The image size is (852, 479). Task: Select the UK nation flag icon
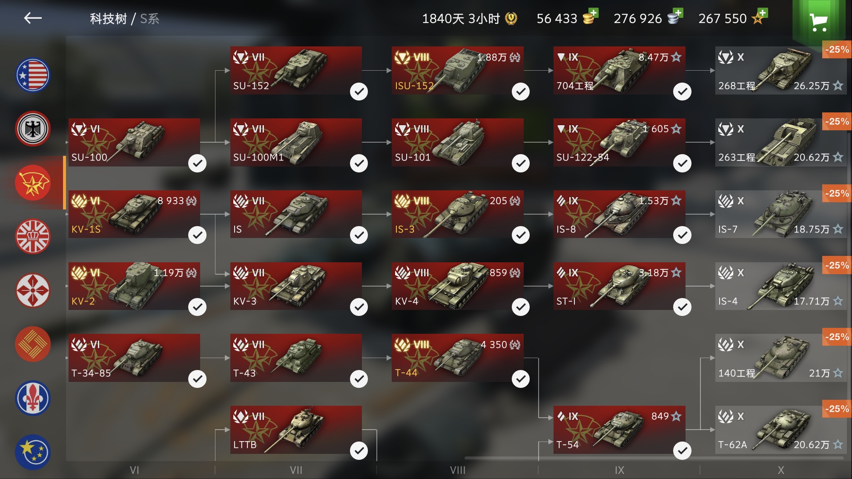coord(33,236)
